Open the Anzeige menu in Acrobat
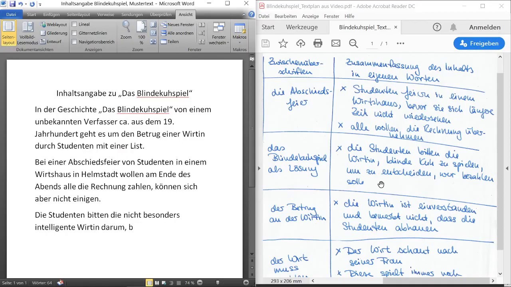 point(310,16)
